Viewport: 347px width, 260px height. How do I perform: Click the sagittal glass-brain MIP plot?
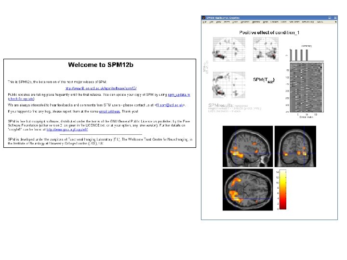[229, 49]
